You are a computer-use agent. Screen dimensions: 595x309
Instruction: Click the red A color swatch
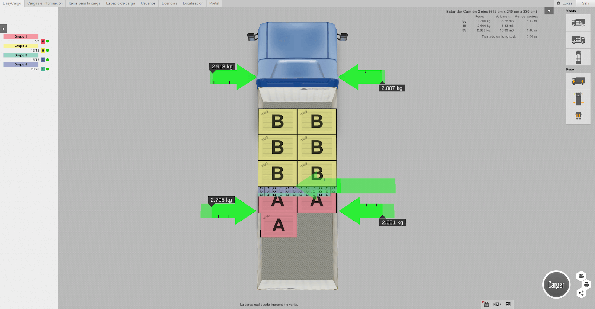[43, 41]
